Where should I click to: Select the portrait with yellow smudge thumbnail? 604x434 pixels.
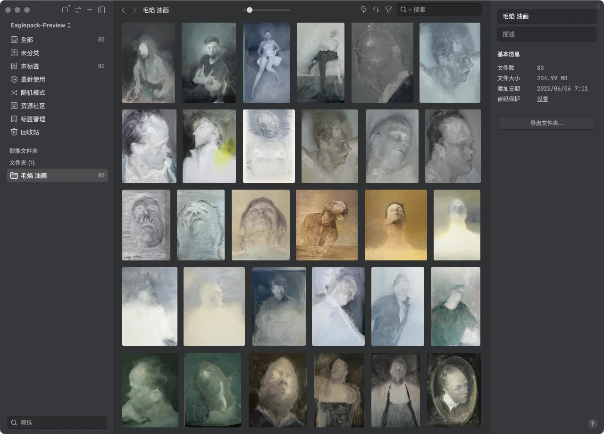pos(209,146)
